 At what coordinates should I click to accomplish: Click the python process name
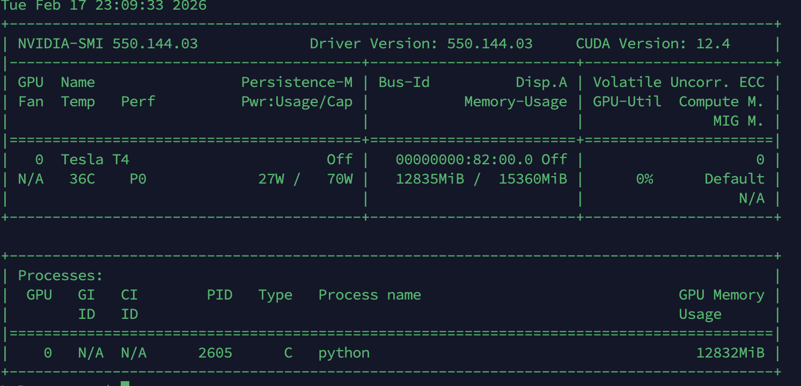click(x=344, y=353)
